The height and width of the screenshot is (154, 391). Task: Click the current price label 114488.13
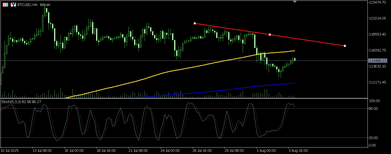377,61
